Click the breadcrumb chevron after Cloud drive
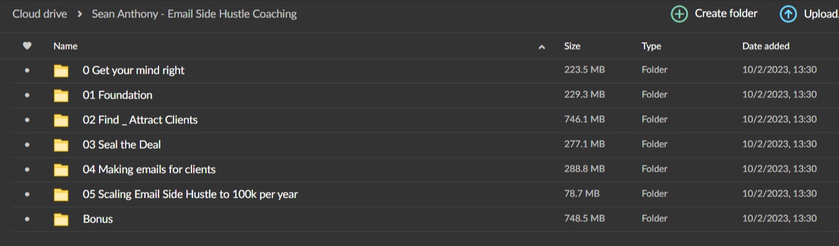The image size is (839, 246). tap(80, 14)
